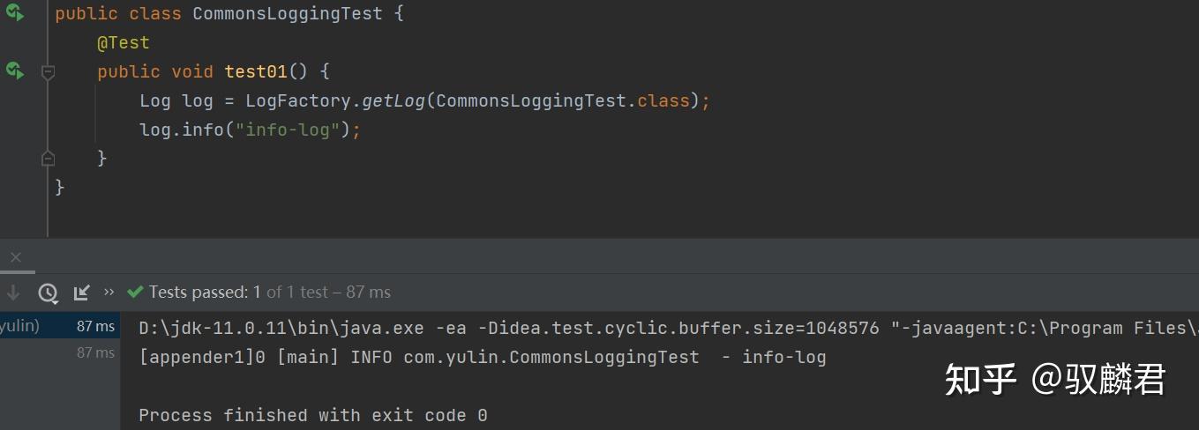Click export test results arrow icon
This screenshot has height=430, width=1199.
(82, 292)
